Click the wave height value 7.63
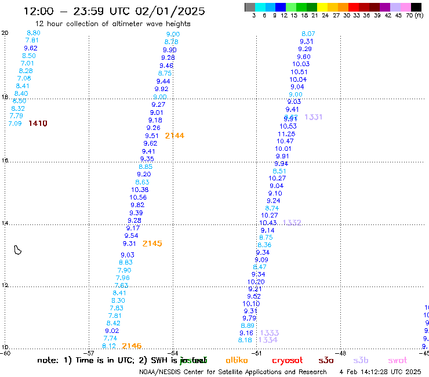Viewport: 429px width, 377px height. 121,285
